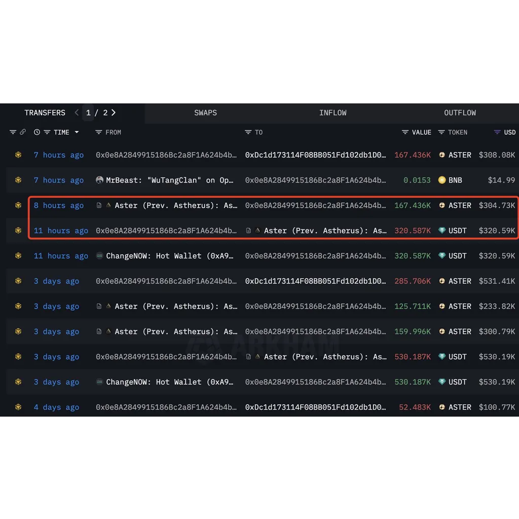519x519 pixels.
Task: Click the MrBeast avatar icon
Action: (x=99, y=180)
